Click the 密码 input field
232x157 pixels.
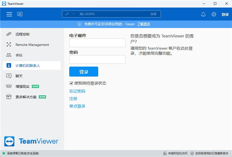pos(97,60)
